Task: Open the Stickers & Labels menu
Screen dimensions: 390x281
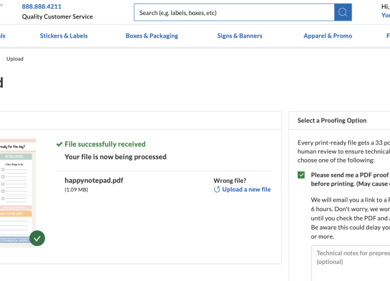Action: (x=64, y=36)
